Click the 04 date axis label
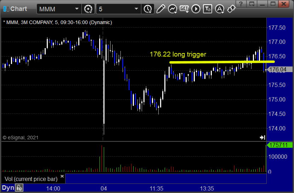294x193 pixels. [x=104, y=188]
